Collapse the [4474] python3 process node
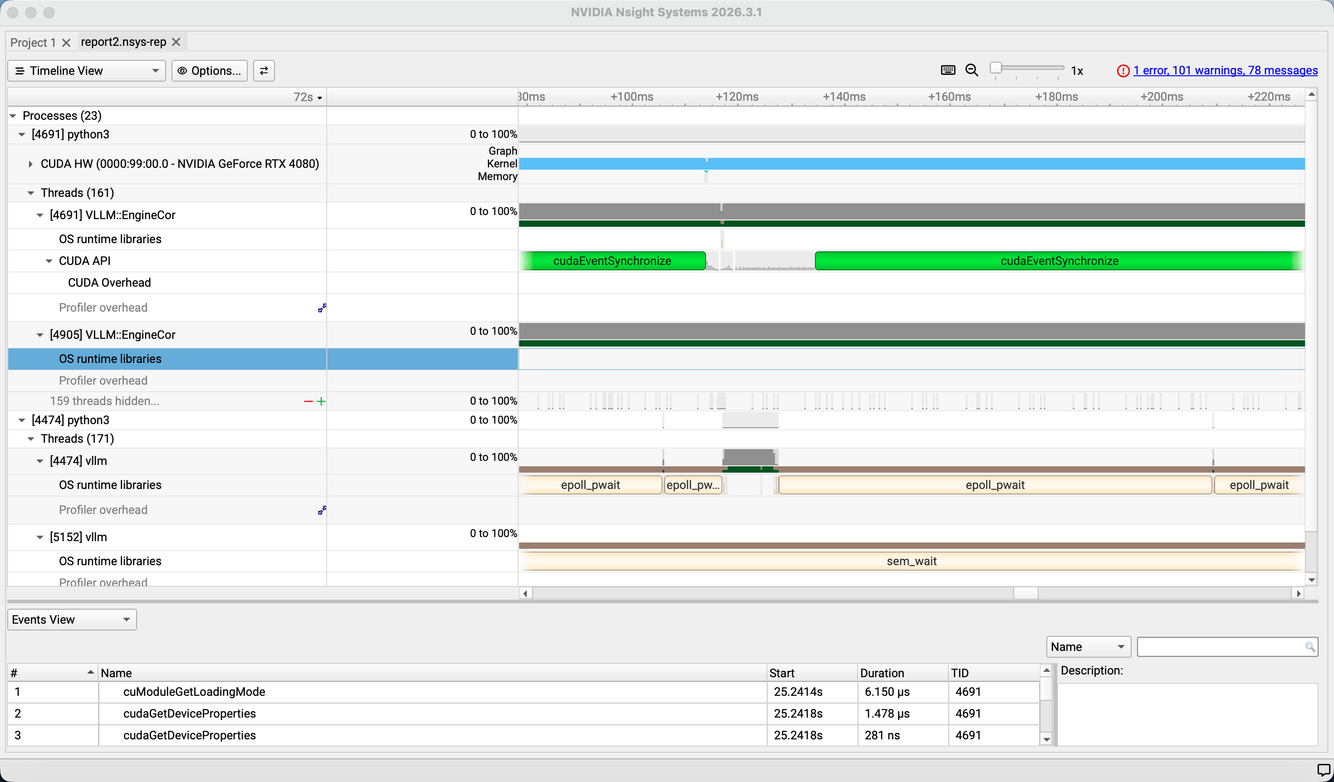This screenshot has height=782, width=1334. pyautogui.click(x=22, y=420)
